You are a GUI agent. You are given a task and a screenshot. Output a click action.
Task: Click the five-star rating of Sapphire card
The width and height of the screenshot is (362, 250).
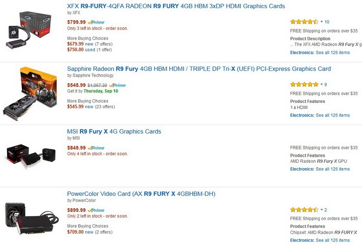[x=304, y=85]
